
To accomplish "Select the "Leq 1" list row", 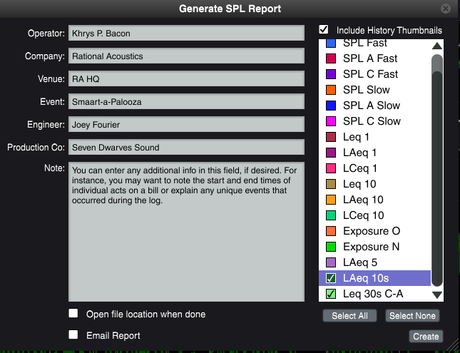I will [374, 137].
